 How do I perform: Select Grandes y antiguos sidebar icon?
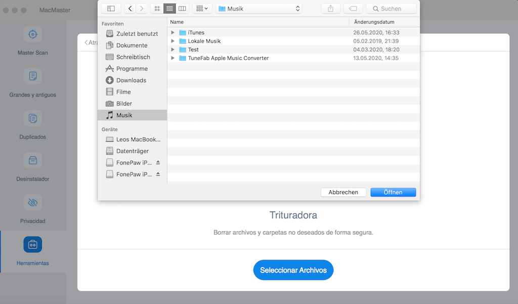click(x=33, y=76)
